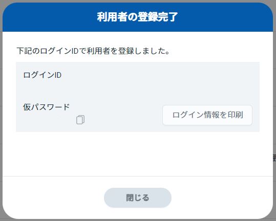Select the 仮パスワード label
The height and width of the screenshot is (221, 276).
tap(46, 107)
